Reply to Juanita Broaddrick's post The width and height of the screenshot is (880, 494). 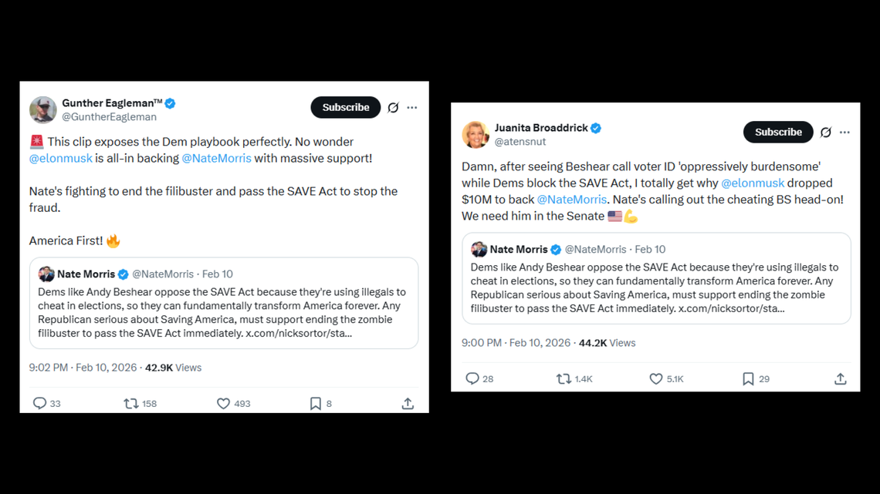(472, 378)
